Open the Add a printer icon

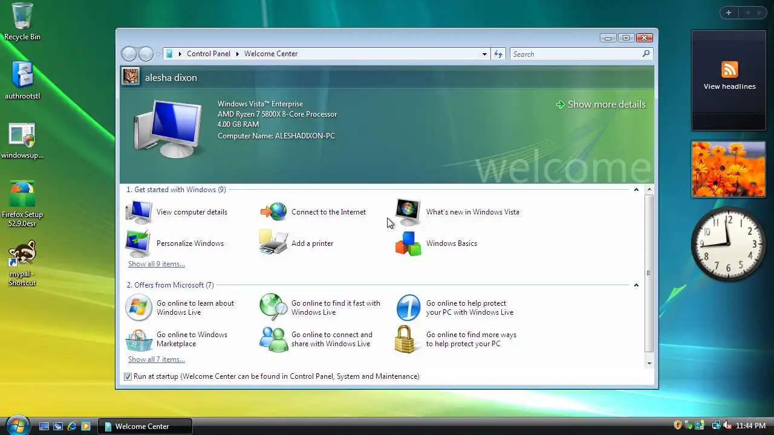[x=273, y=243]
